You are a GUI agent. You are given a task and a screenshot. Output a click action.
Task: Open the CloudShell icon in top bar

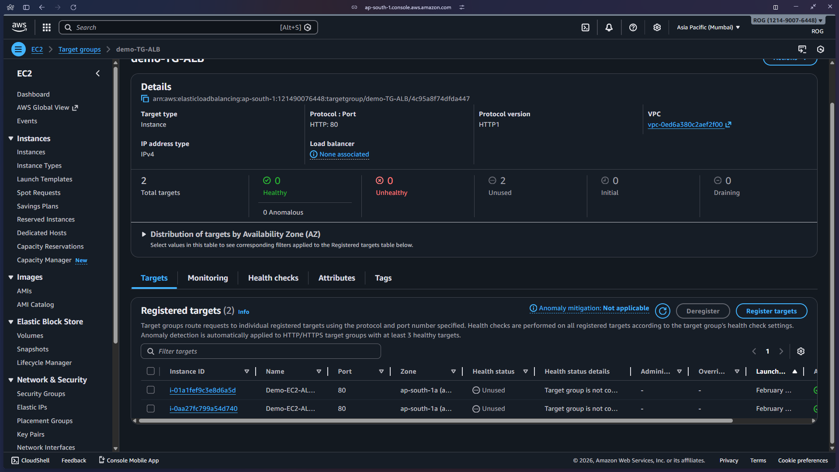pos(586,28)
